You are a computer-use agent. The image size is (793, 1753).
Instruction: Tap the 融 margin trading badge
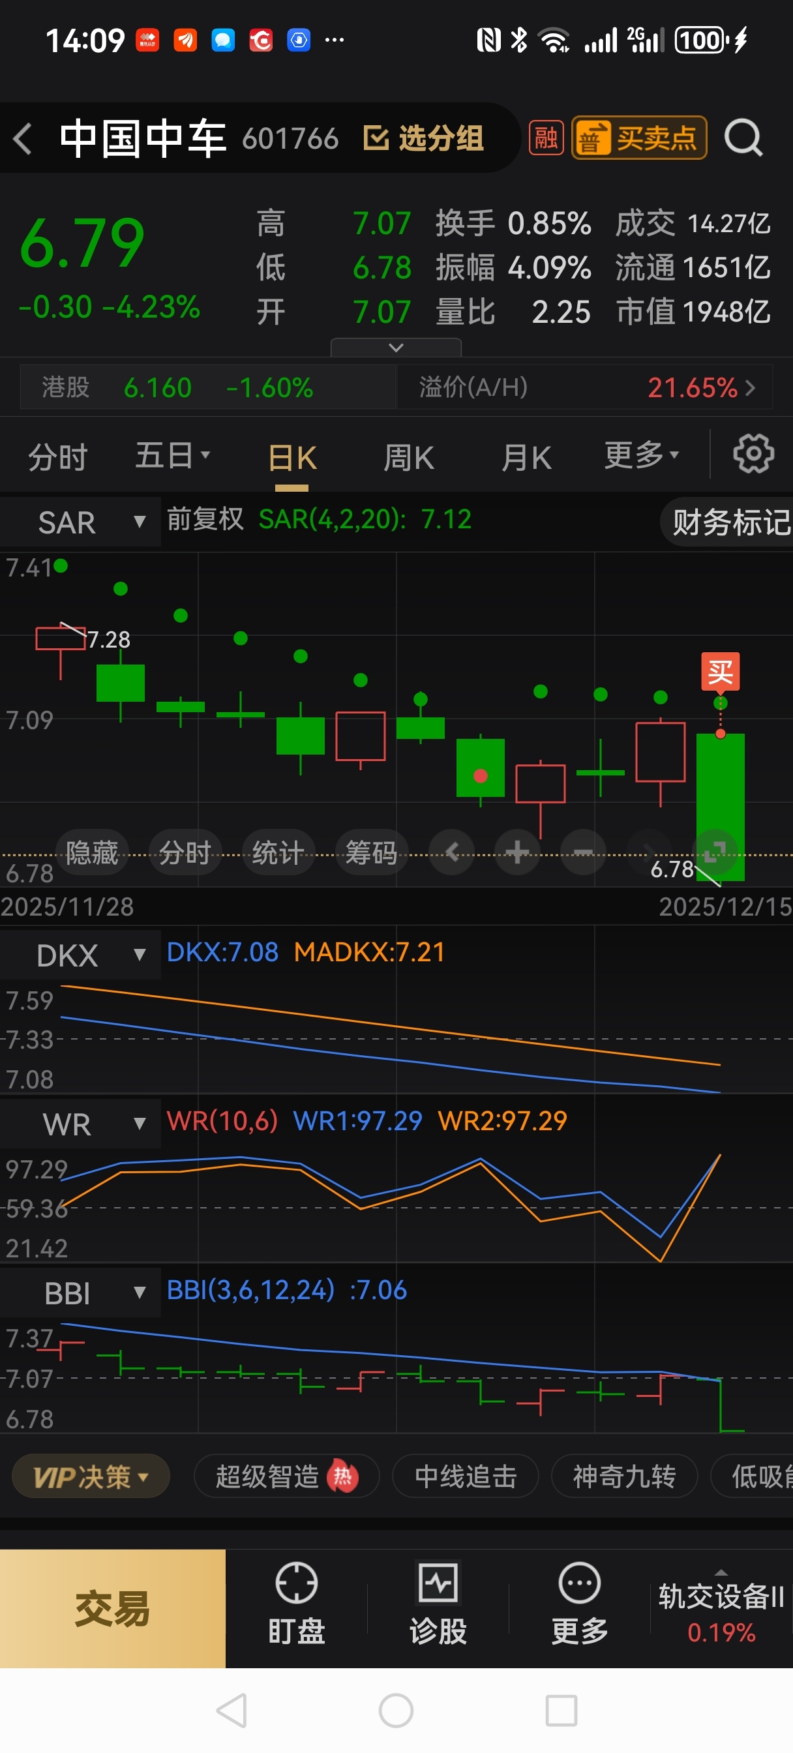point(546,138)
